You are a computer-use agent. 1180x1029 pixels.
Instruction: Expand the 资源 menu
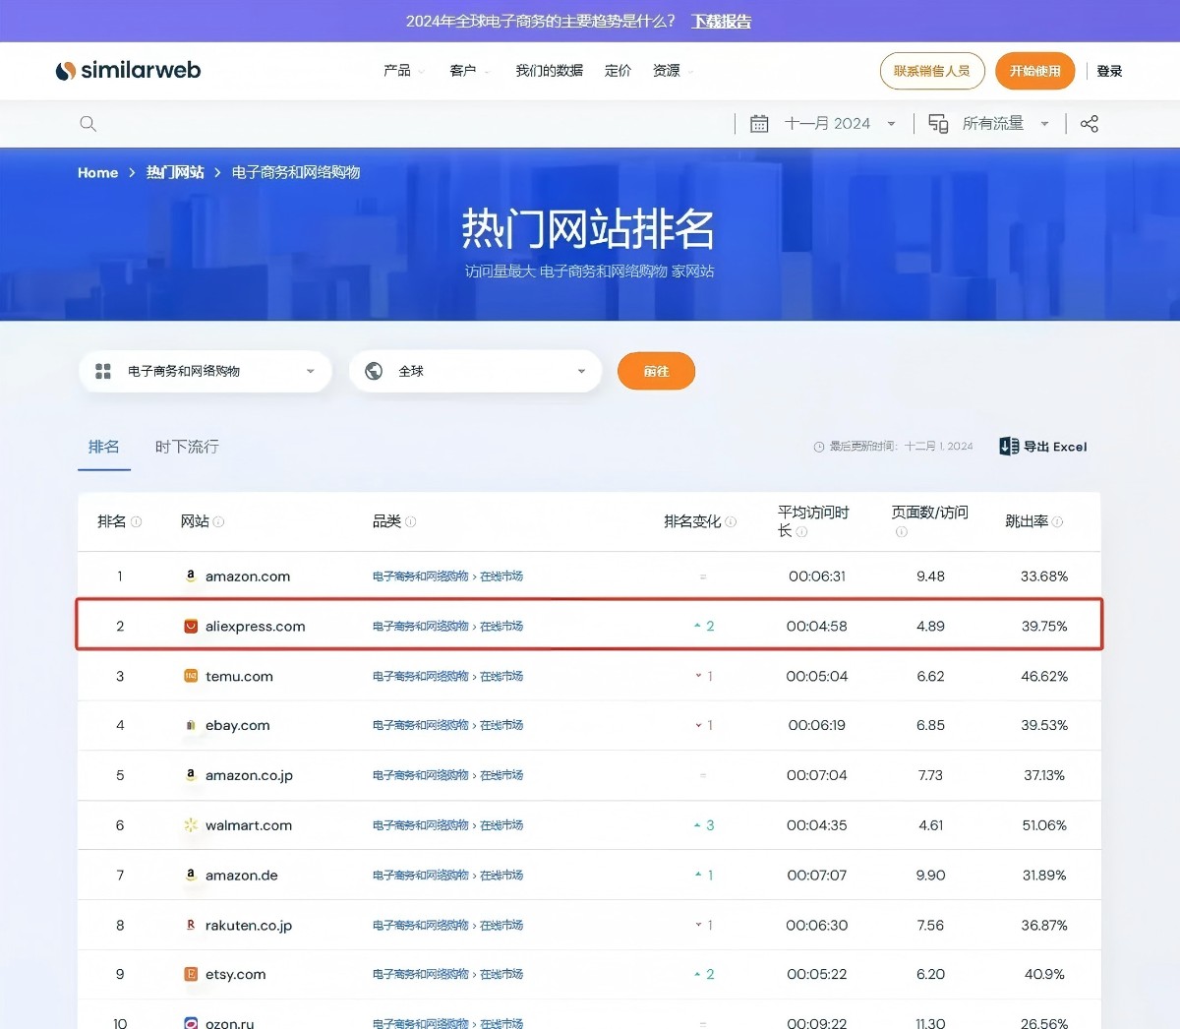point(674,71)
